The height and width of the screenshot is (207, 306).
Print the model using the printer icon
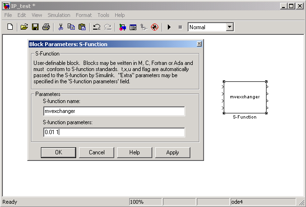point(46,27)
